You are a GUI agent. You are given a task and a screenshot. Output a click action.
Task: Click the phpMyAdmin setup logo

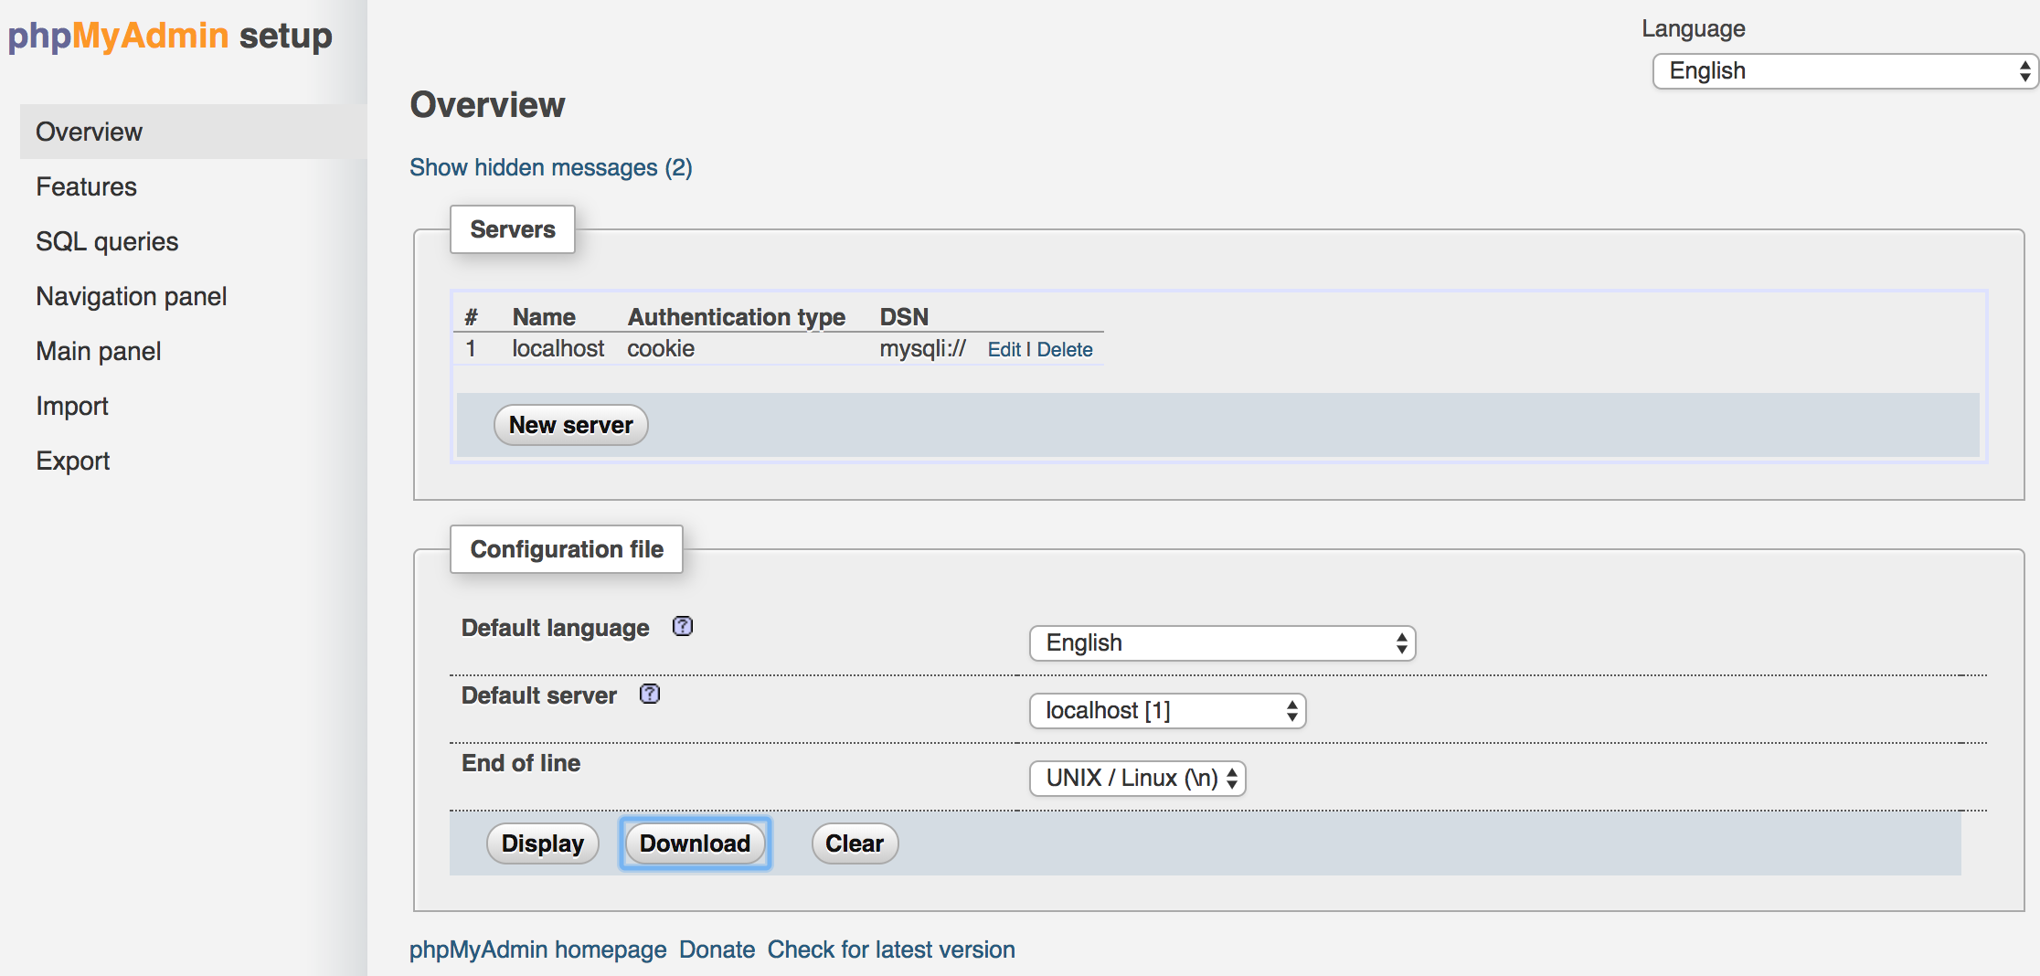(170, 36)
